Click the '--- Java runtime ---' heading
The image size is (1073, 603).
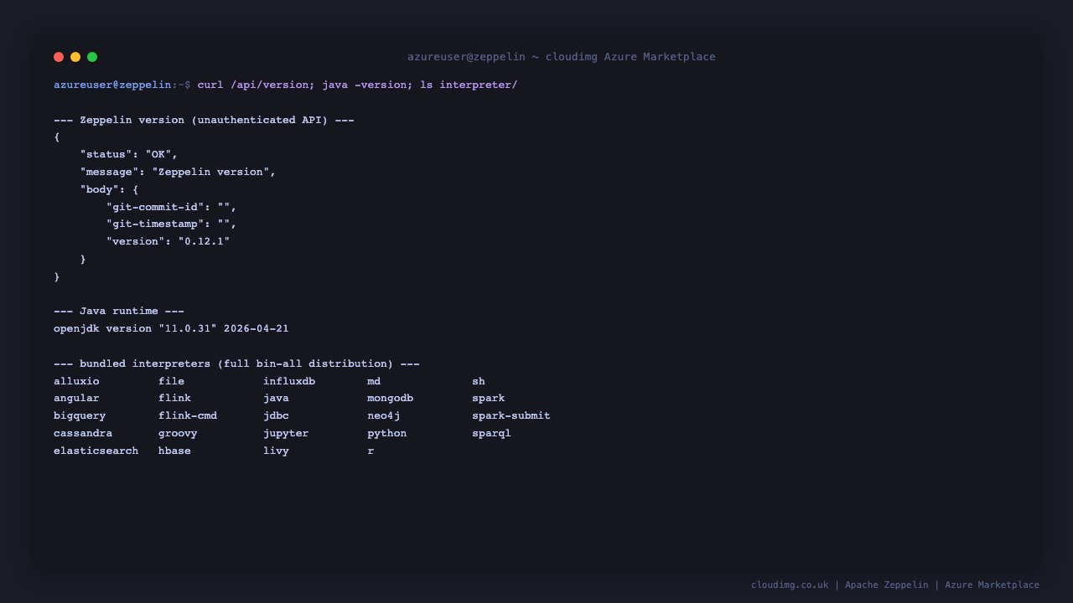[119, 311]
